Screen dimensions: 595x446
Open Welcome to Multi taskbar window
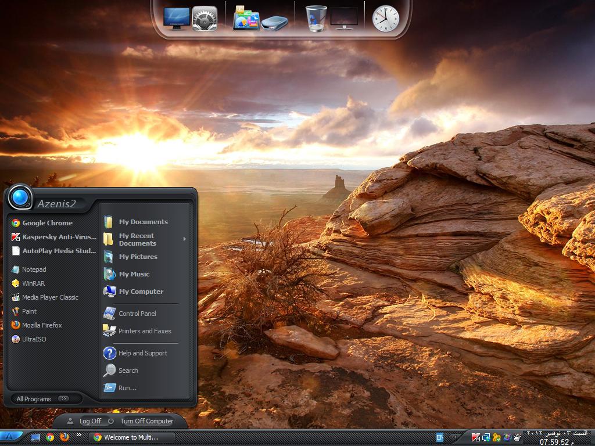tap(132, 437)
